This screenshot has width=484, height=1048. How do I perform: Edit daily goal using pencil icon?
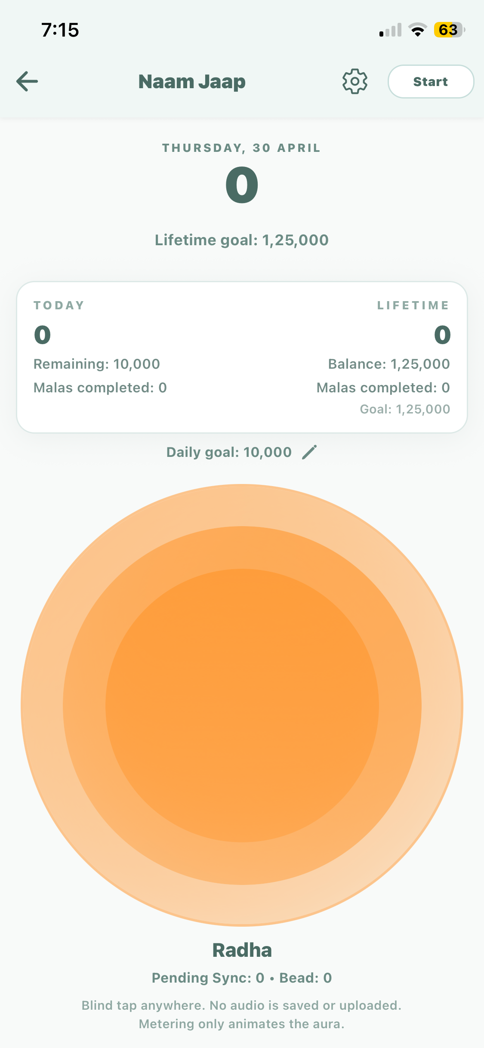click(309, 452)
